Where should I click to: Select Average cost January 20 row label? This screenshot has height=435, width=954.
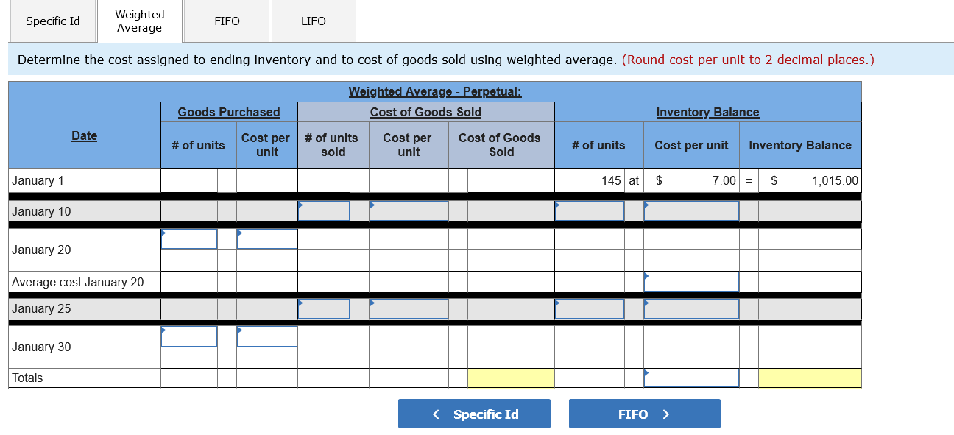(78, 282)
